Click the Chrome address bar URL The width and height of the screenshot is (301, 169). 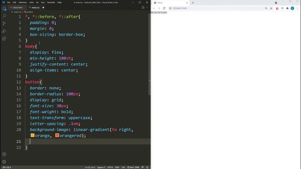tap(180, 8)
